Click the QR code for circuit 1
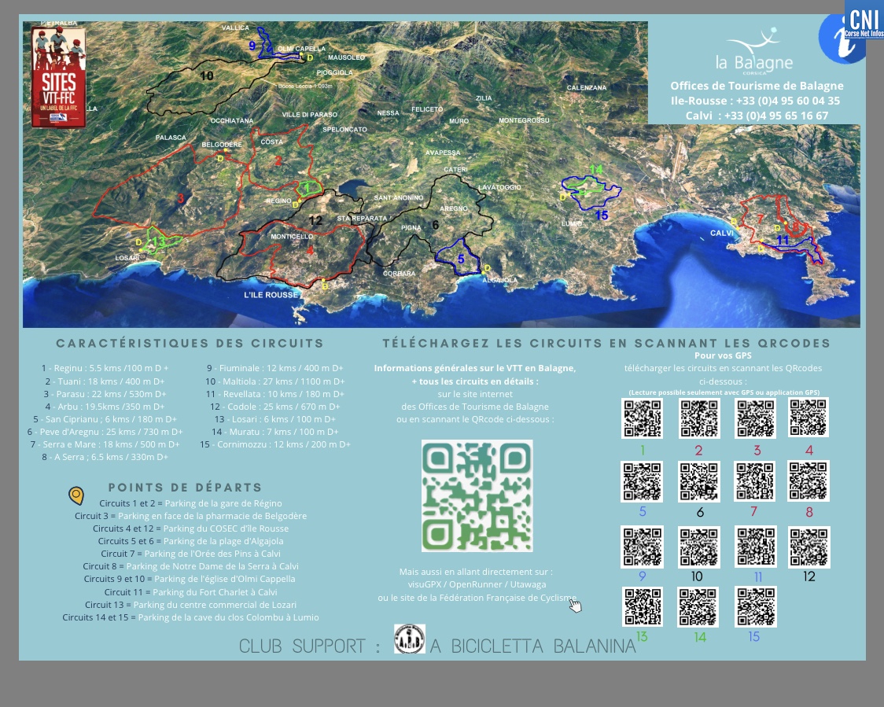This screenshot has height=707, width=884. 643,418
